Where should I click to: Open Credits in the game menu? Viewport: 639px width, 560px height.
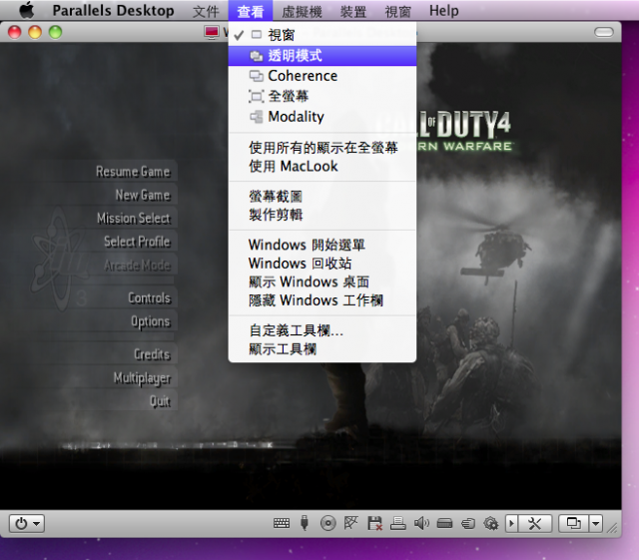(152, 353)
